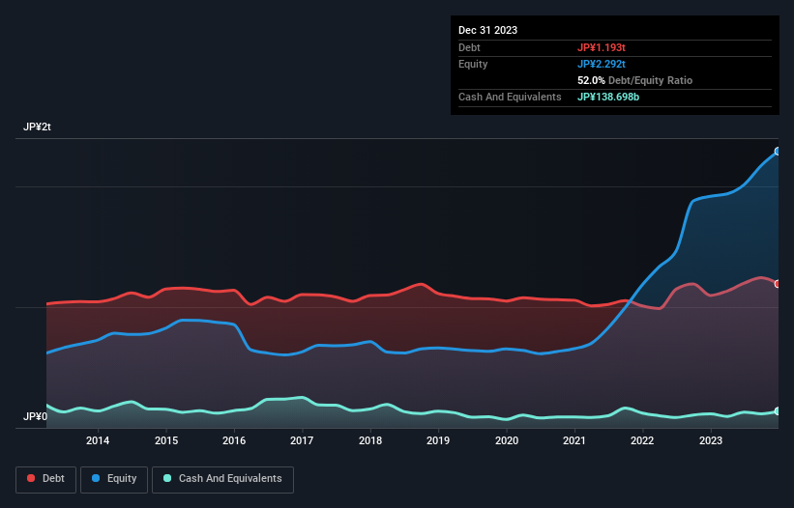Screen dimensions: 794x508
Task: Click the 2019 x-axis label
Action: [x=438, y=440]
